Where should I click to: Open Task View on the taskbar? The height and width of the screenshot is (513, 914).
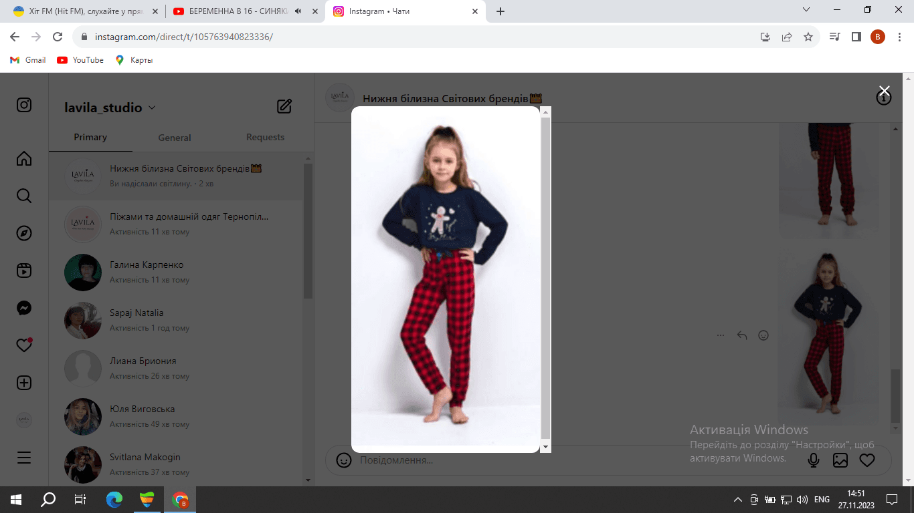80,500
